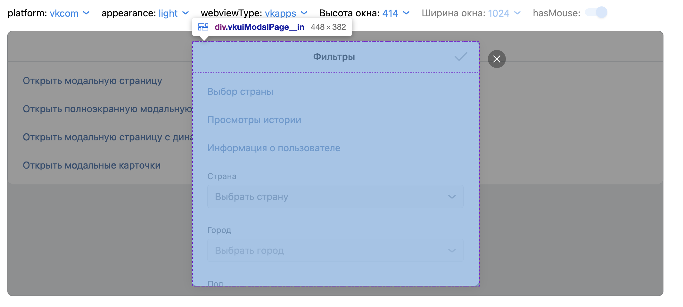This screenshot has width=683, height=307.
Task: Click the Город field label
Action: [x=219, y=230]
